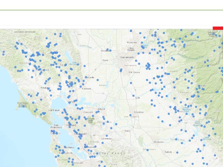Click the Stockton label

[139, 112]
